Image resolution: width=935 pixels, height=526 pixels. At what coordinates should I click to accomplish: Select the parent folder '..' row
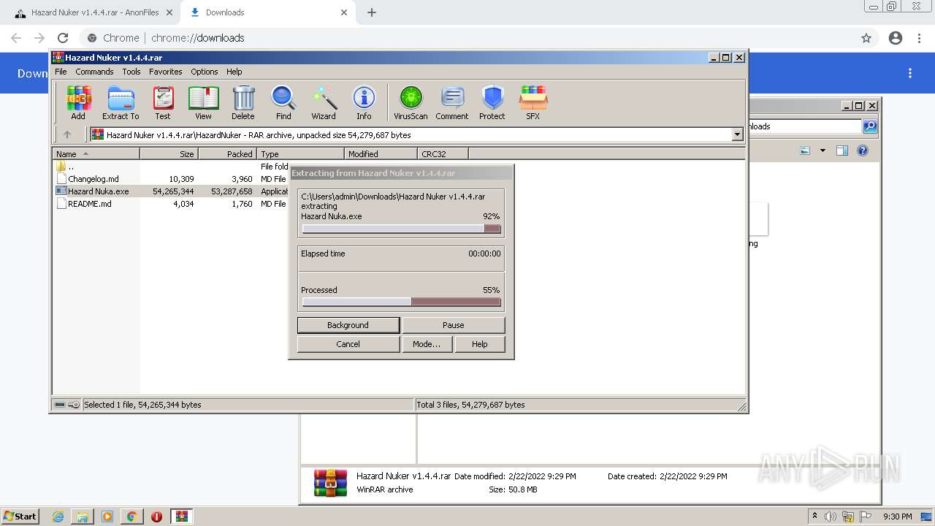pos(172,167)
